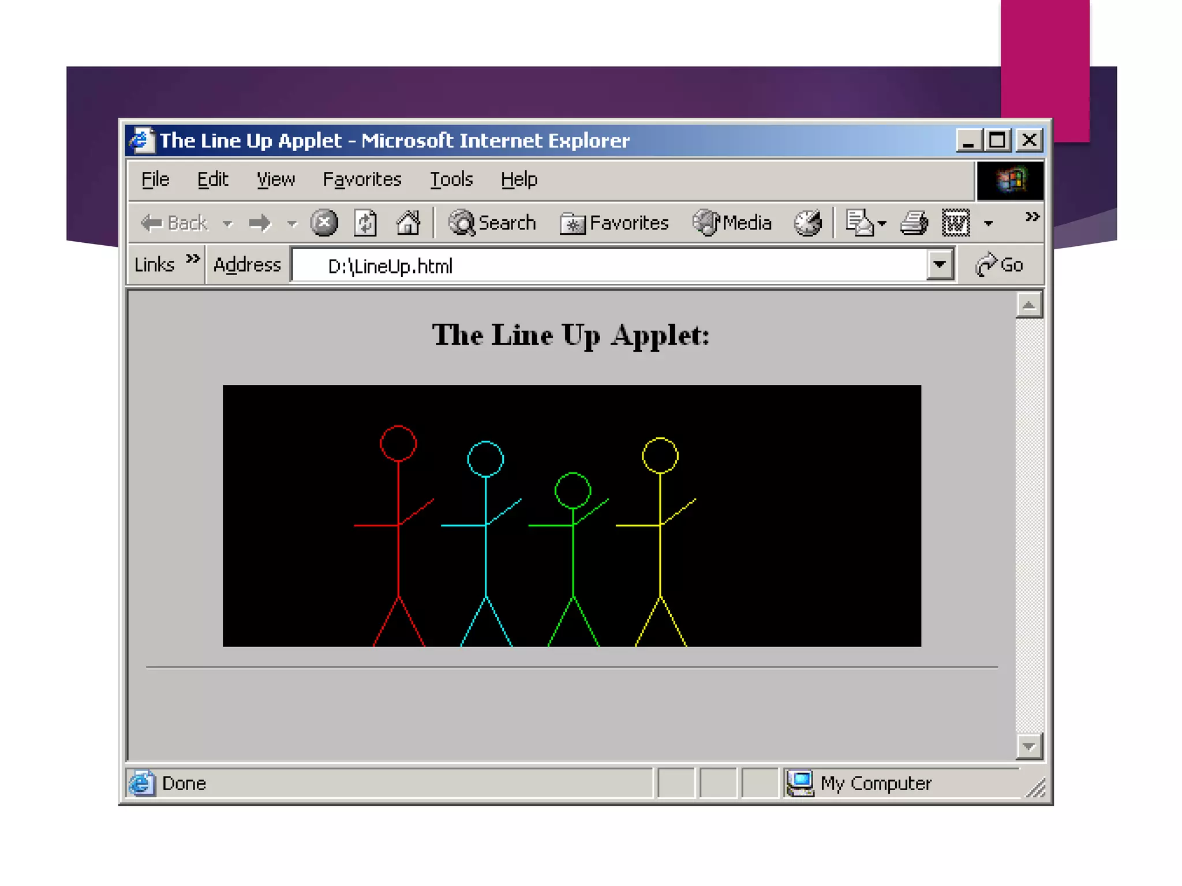
Task: Open the File menu
Action: (155, 179)
